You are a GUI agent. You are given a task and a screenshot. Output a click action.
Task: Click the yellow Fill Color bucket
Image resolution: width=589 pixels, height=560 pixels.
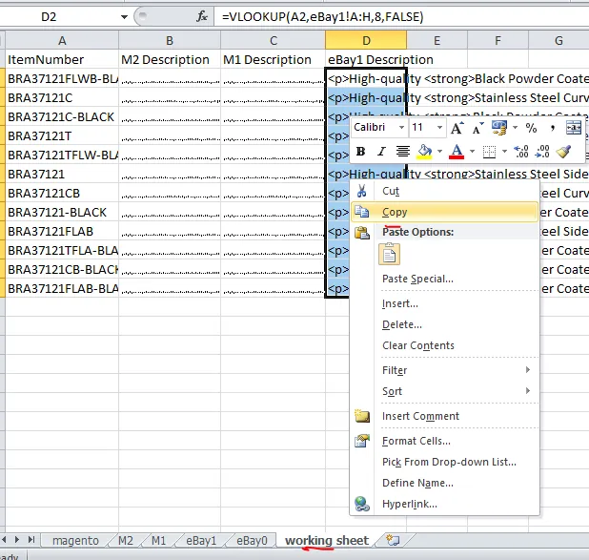point(424,152)
